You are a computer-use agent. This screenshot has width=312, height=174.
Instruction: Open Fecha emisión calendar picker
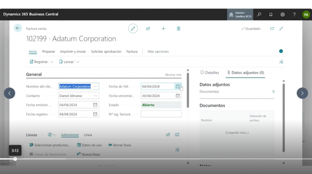click(95, 105)
